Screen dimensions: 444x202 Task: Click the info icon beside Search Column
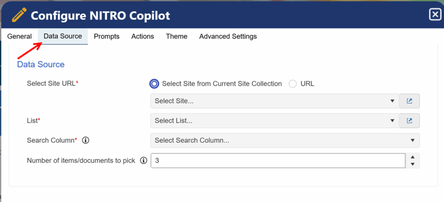85,140
